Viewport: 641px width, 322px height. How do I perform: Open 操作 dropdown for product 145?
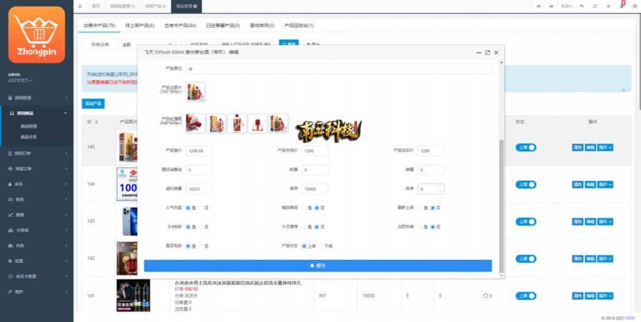click(605, 147)
